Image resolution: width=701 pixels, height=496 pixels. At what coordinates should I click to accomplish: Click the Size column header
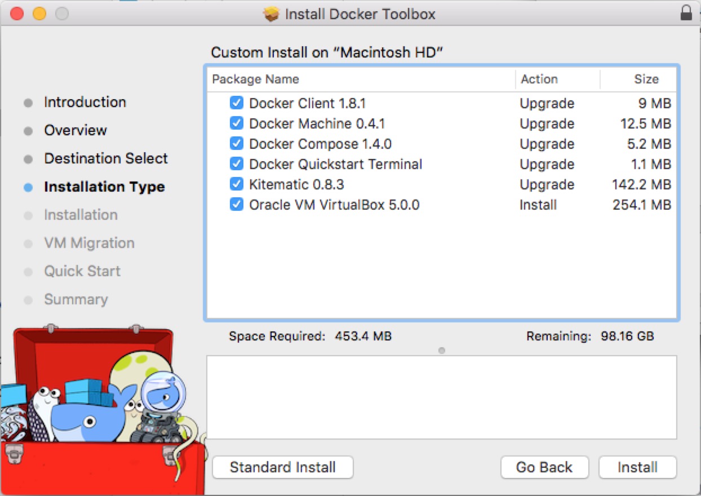pyautogui.click(x=646, y=79)
